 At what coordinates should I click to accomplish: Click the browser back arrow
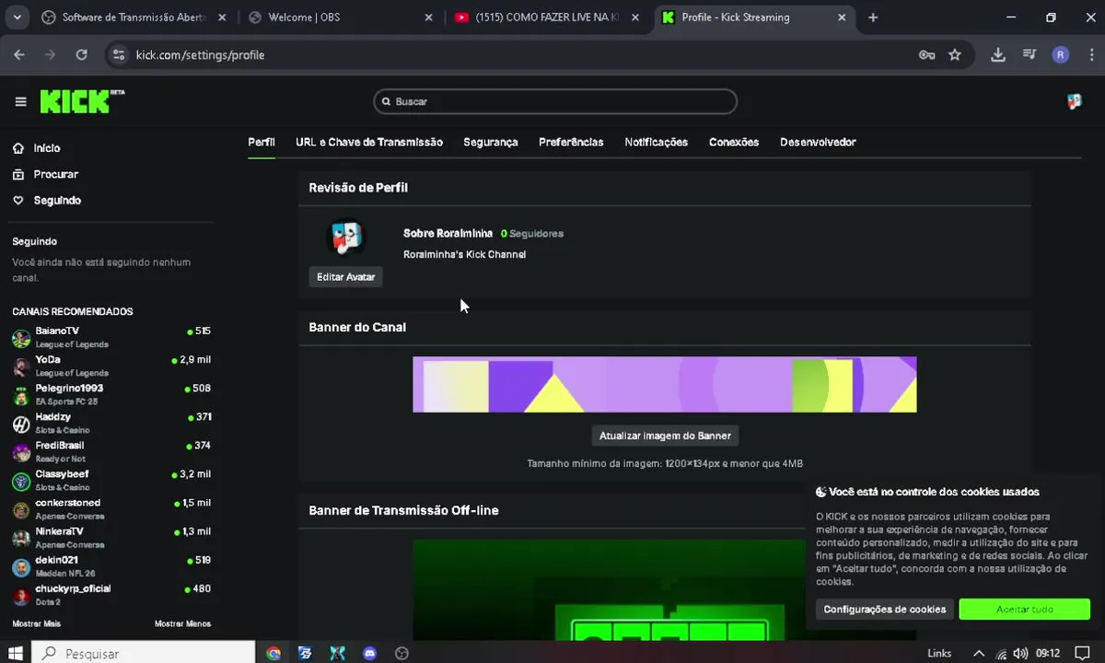(x=19, y=55)
